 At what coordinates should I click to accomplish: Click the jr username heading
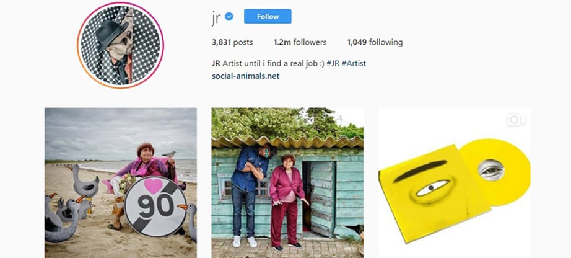point(216,17)
